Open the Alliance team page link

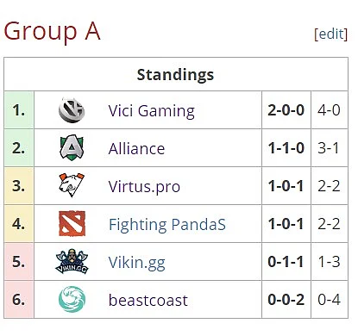tap(136, 149)
